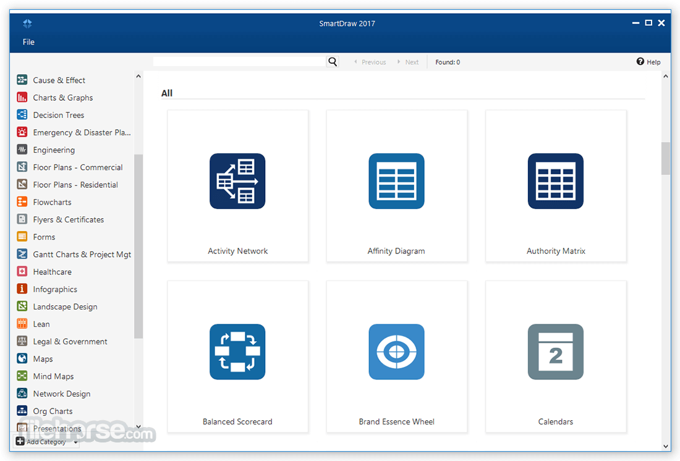680x461 pixels.
Task: Select the Flowcharts category label
Action: (52, 202)
